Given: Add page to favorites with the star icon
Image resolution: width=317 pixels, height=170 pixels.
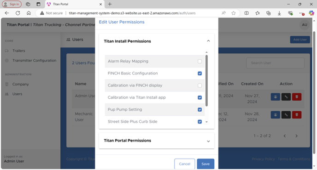Looking at the screenshot, I should (234, 13).
